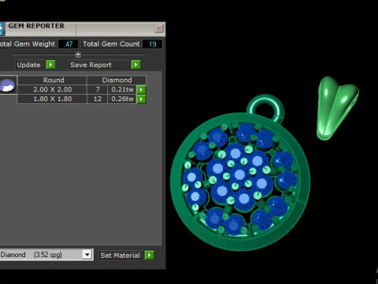Click the Update button label

[28, 65]
